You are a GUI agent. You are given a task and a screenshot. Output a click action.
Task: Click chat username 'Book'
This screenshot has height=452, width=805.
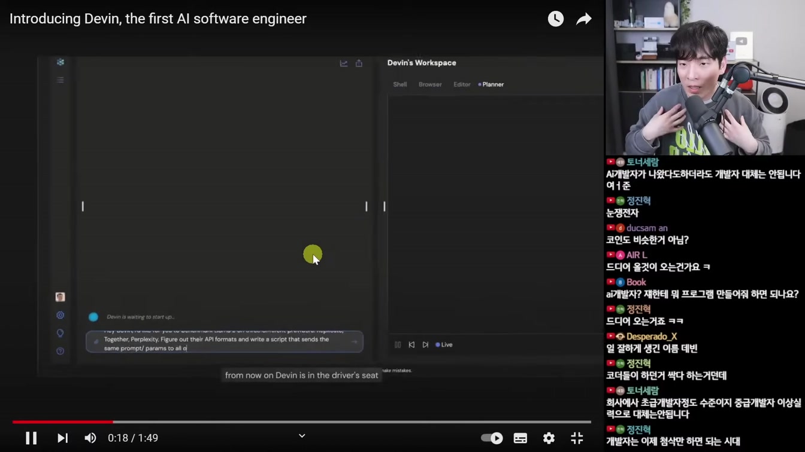[x=636, y=282]
